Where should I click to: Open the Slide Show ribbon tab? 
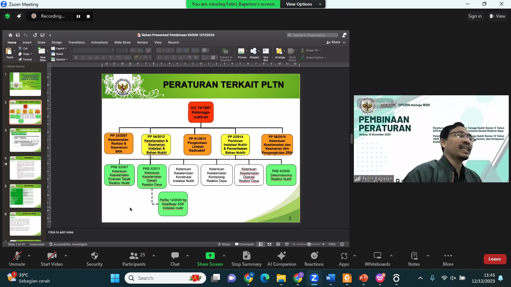coord(122,42)
